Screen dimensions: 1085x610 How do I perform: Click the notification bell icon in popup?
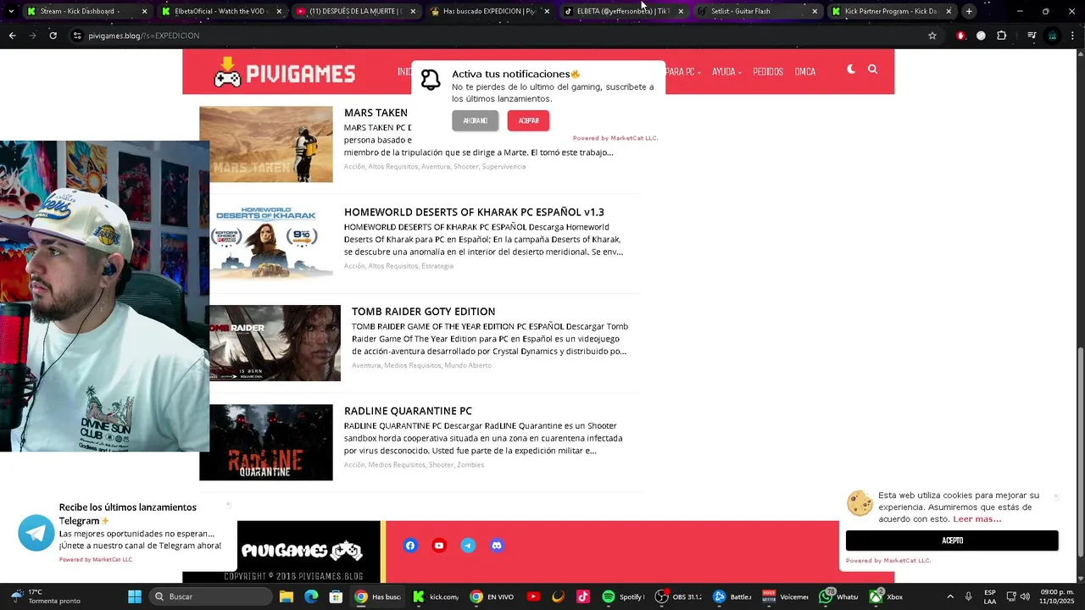[431, 80]
